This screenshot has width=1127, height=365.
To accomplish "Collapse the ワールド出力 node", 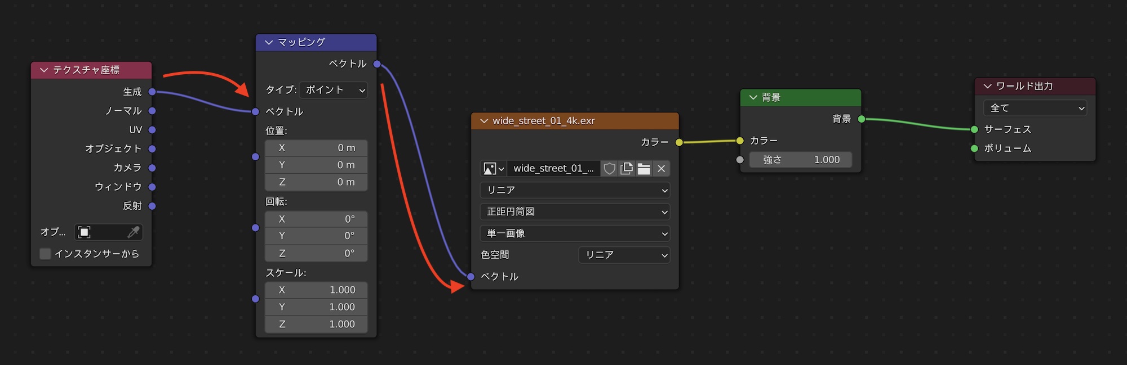I will 987,86.
